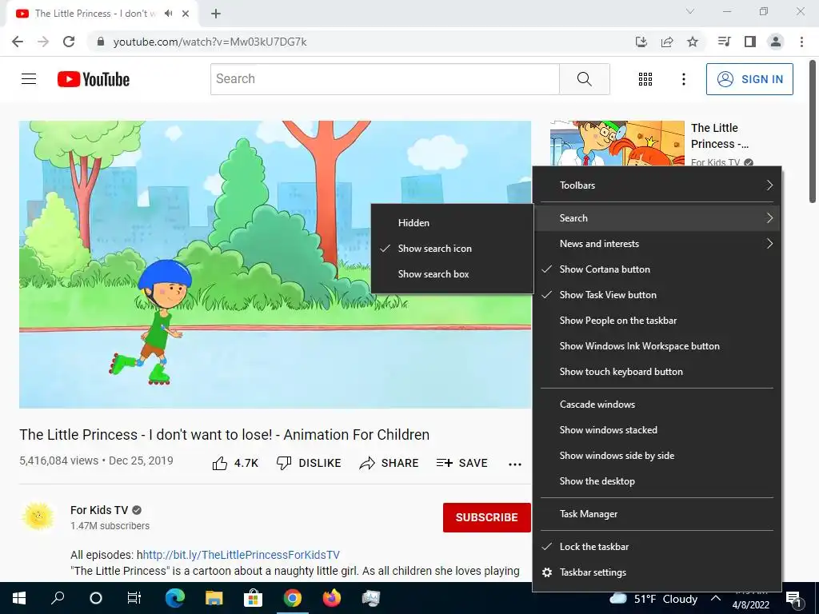
Task: Choose Show the desktop
Action: point(657,481)
